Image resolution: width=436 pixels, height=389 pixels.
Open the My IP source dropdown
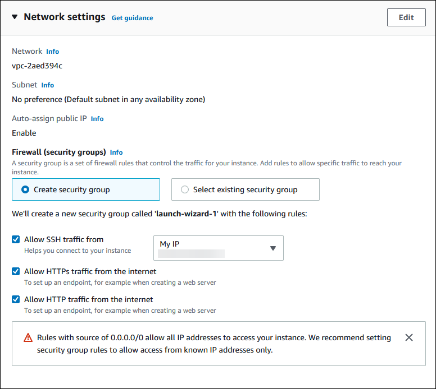coord(218,248)
